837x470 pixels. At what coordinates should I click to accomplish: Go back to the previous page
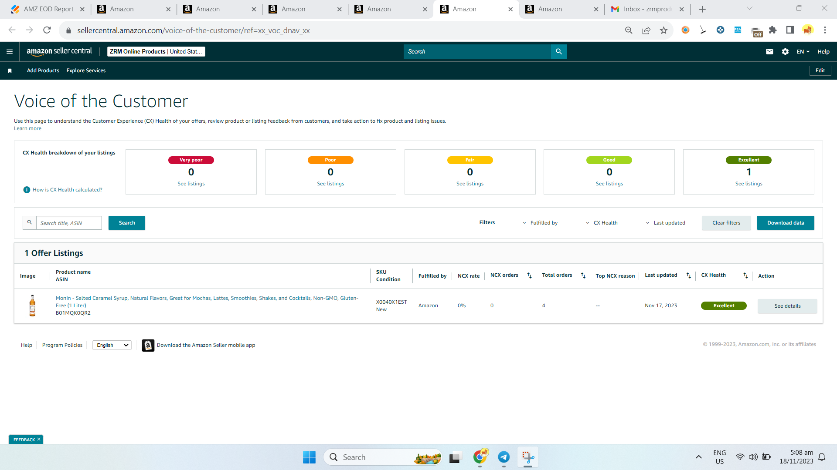click(12, 30)
